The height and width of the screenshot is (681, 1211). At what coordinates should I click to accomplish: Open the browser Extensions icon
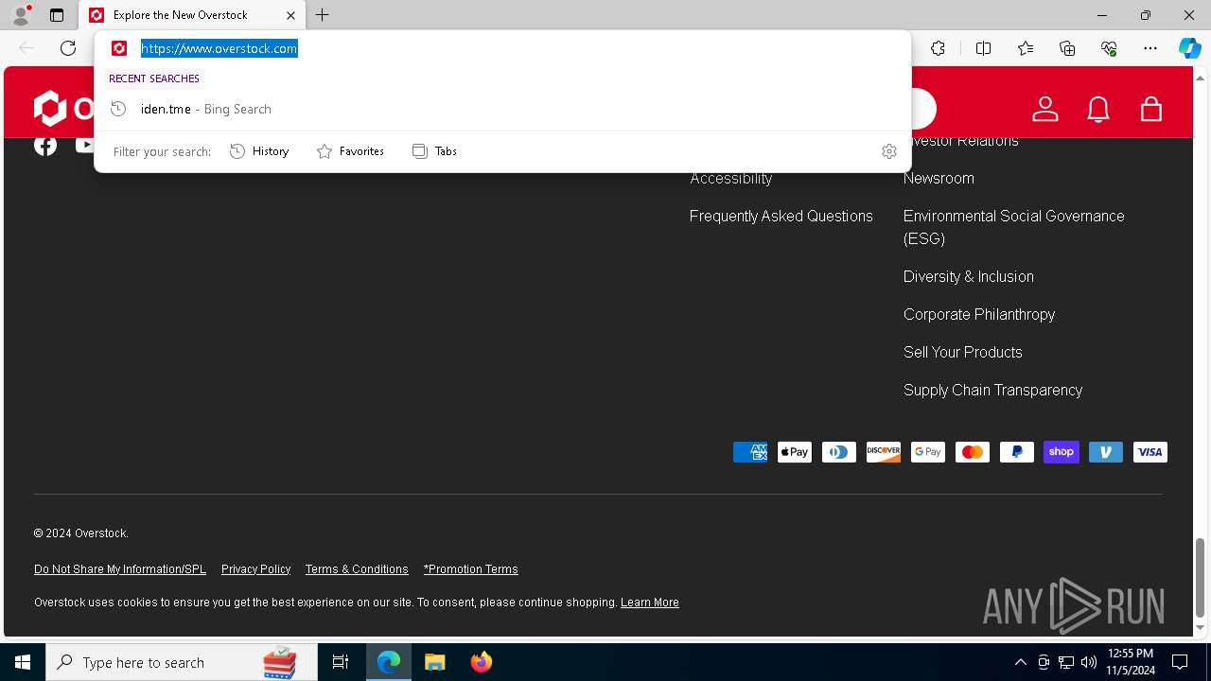(x=938, y=48)
